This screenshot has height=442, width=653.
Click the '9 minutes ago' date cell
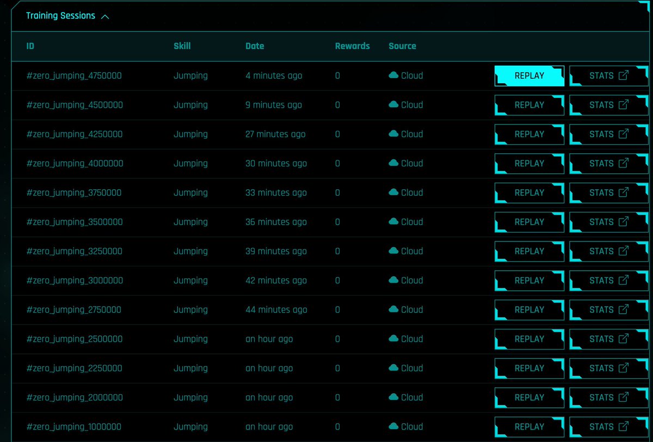(274, 105)
